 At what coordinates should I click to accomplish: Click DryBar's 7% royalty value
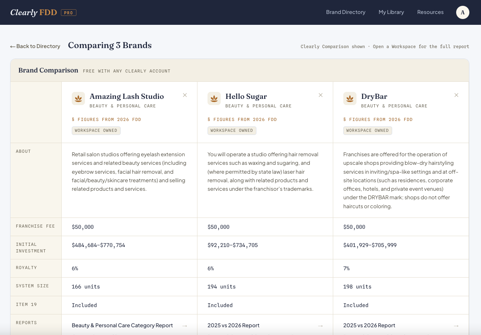pyautogui.click(x=346, y=268)
